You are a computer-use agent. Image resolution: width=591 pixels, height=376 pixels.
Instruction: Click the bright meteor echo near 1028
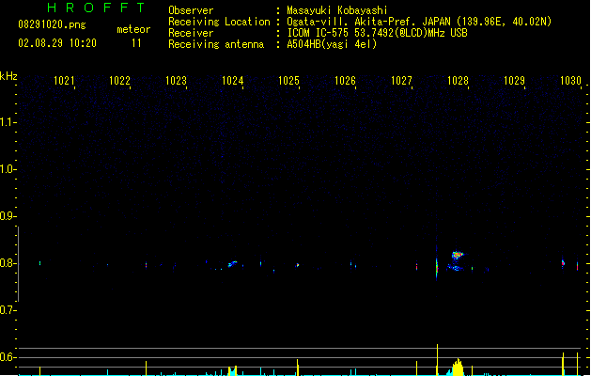458,256
